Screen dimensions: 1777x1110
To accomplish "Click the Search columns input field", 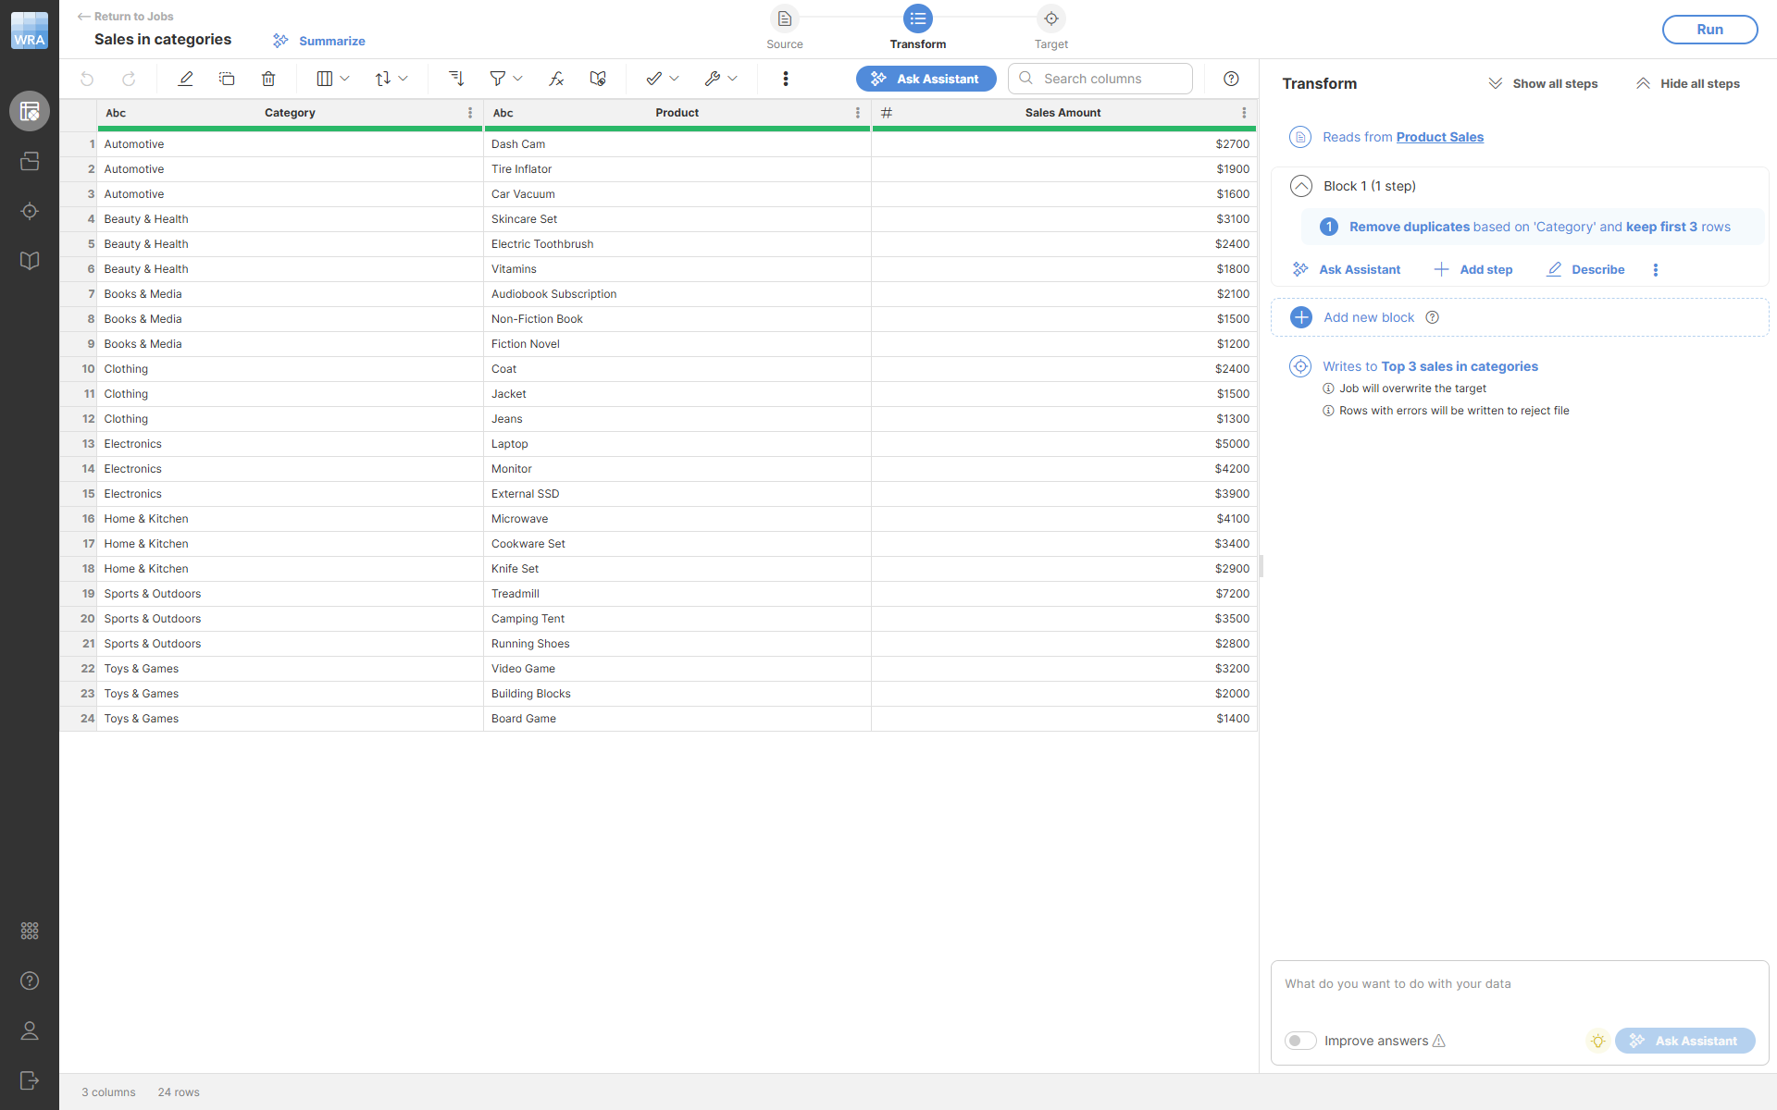I will 1111,79.
